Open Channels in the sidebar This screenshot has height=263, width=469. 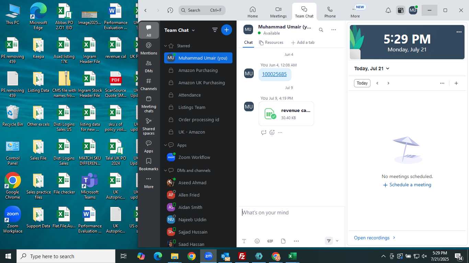coord(149,84)
